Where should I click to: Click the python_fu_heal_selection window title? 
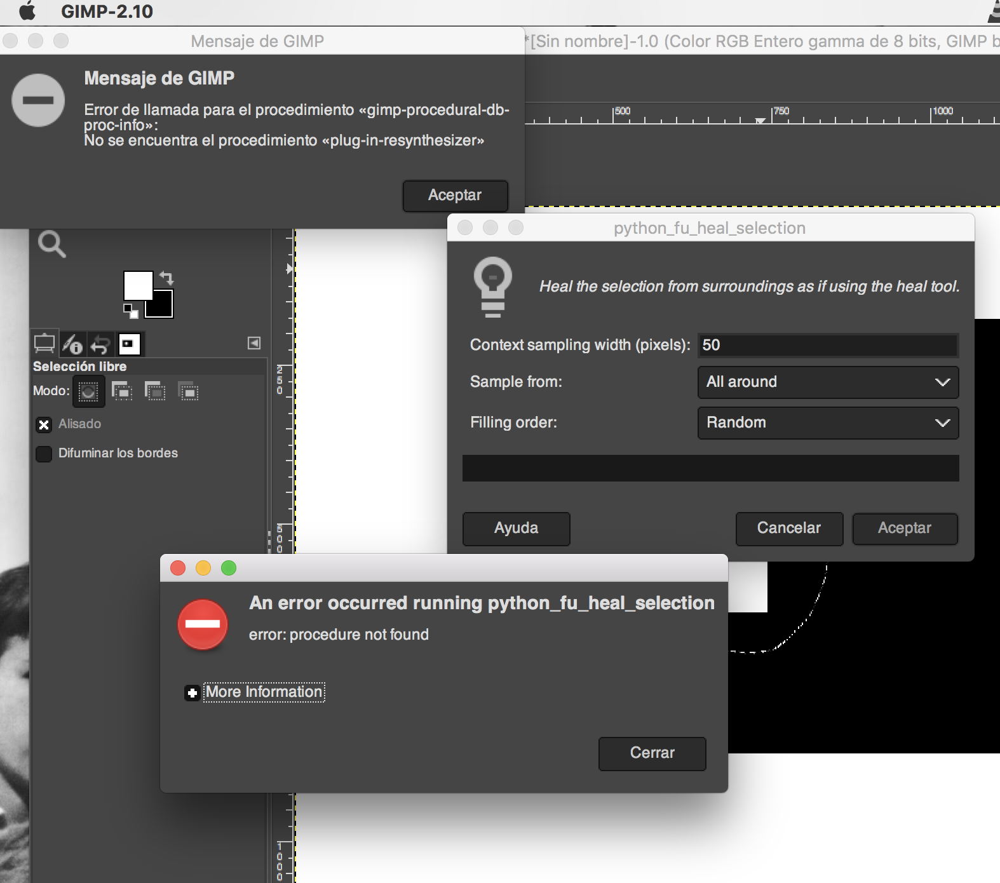click(x=710, y=228)
